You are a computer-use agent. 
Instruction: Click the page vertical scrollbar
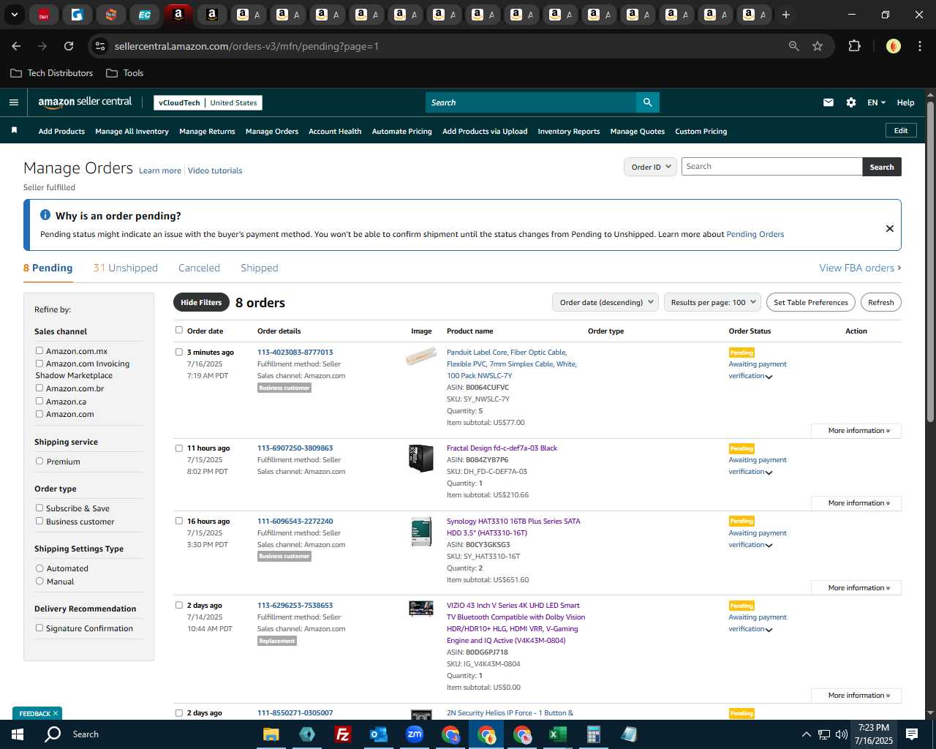(930, 261)
